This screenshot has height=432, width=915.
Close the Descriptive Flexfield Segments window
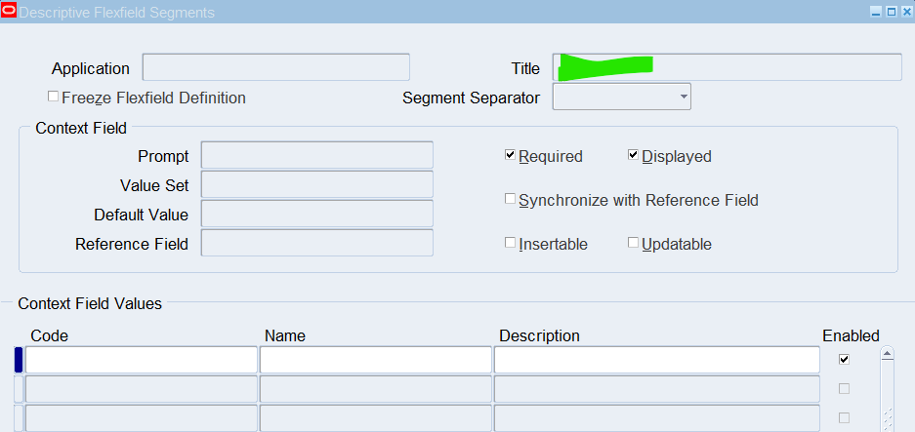(x=905, y=12)
